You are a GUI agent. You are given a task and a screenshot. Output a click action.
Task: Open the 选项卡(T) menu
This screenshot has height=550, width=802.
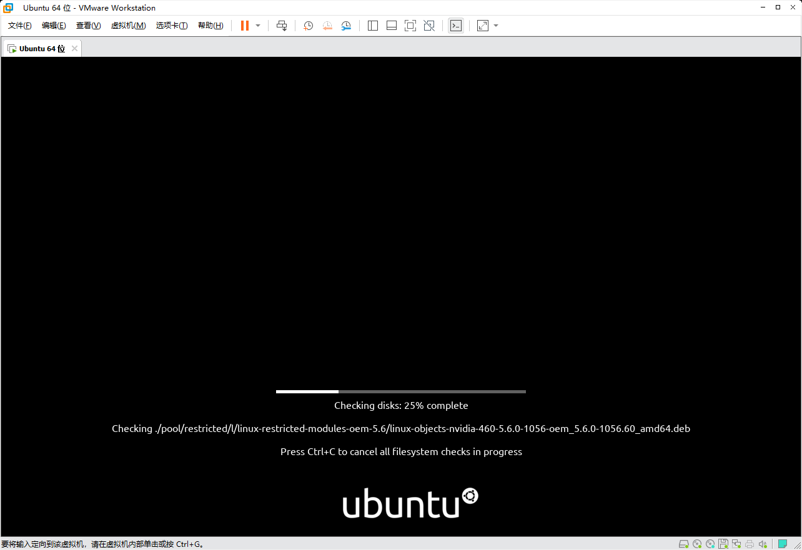click(x=172, y=26)
